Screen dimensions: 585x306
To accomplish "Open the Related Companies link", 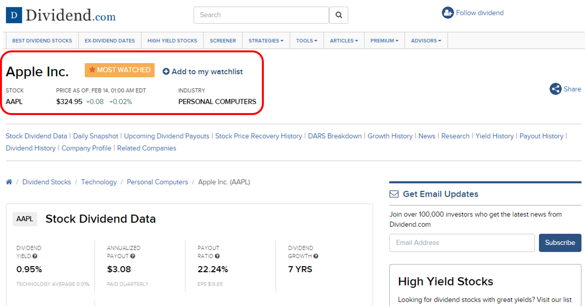I will tap(147, 148).
